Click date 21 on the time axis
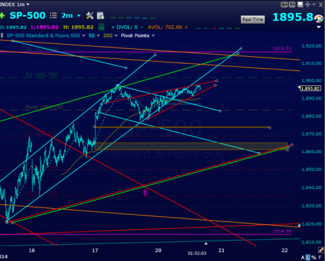The width and height of the screenshot is (325, 261). tap(221, 250)
